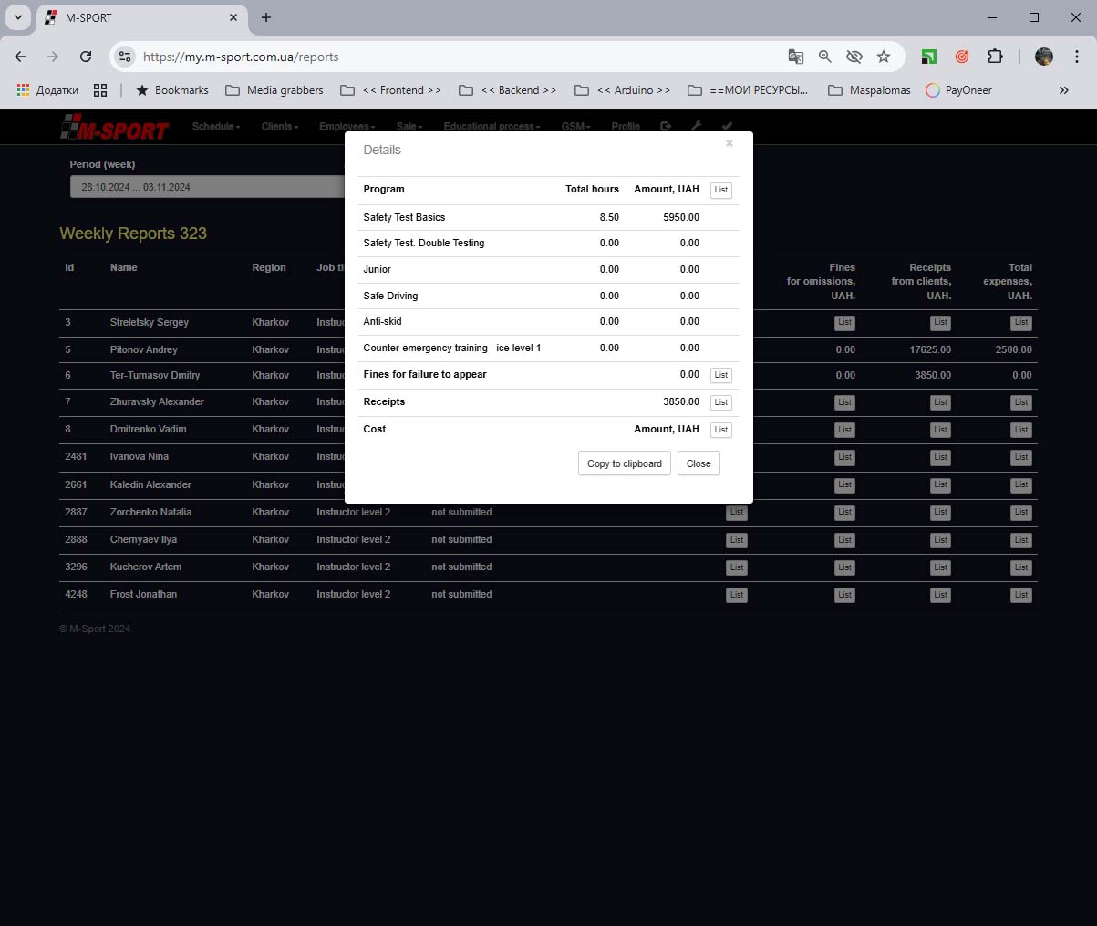Close the Details dialog with X icon
The height and width of the screenshot is (926, 1097).
point(729,143)
